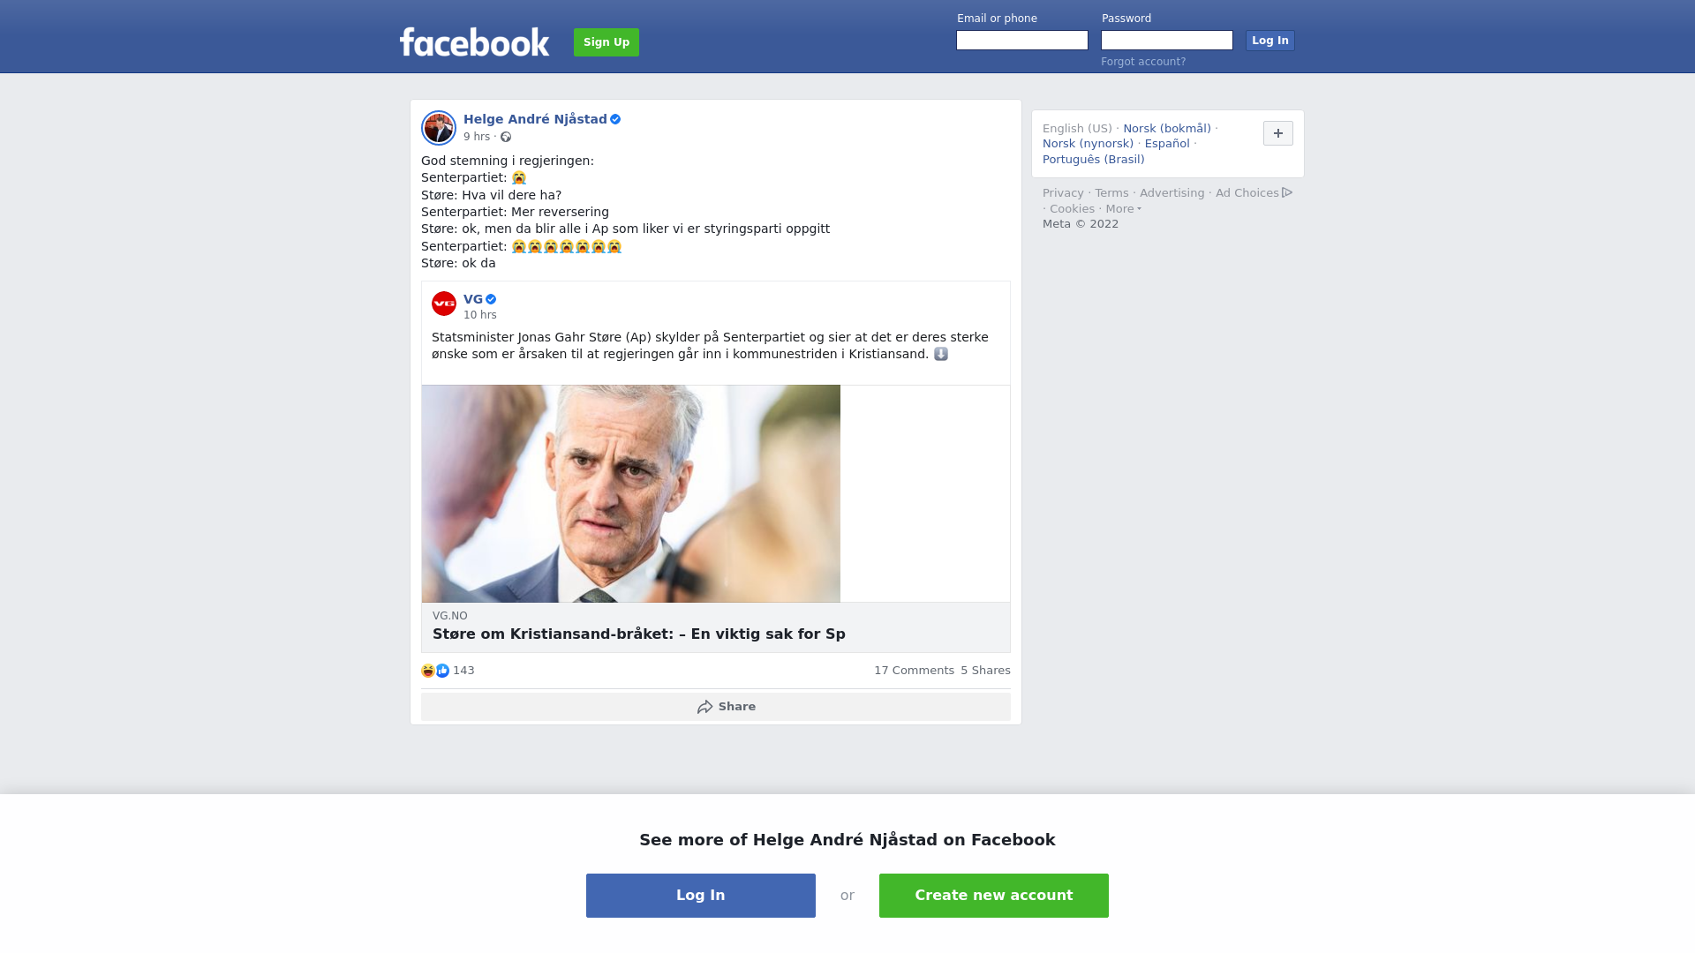This screenshot has width=1695, height=953.
Task: Open additional languages with the plus button
Action: click(1278, 133)
